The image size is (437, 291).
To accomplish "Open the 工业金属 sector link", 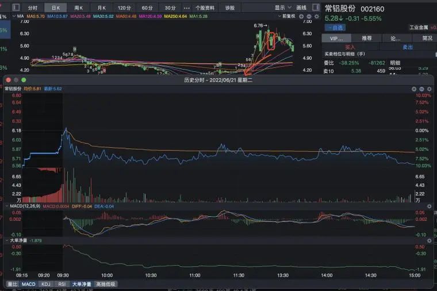I will 419,27.
